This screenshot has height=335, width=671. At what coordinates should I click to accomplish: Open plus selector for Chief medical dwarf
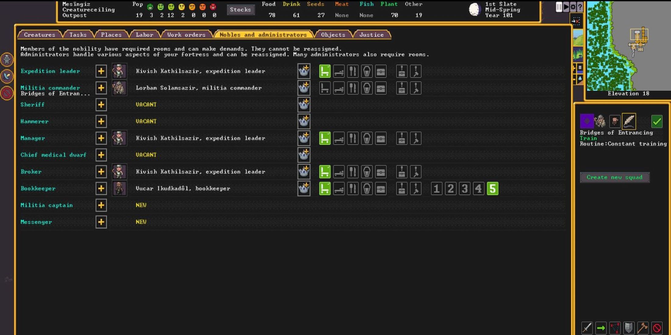tap(101, 155)
